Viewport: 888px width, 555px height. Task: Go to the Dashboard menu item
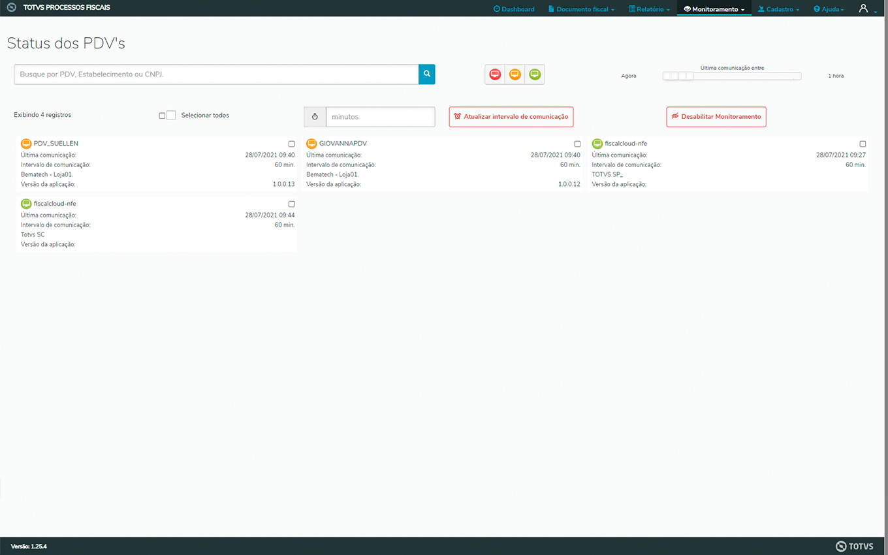click(514, 9)
